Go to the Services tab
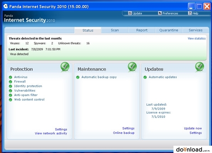This screenshot has width=212, height=153. [195, 30]
